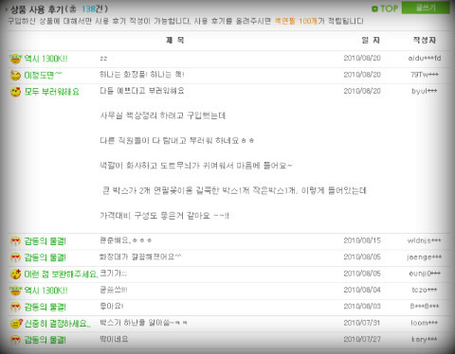
Task: Click the '상품 사용 후기' section heading
Action: point(37,9)
